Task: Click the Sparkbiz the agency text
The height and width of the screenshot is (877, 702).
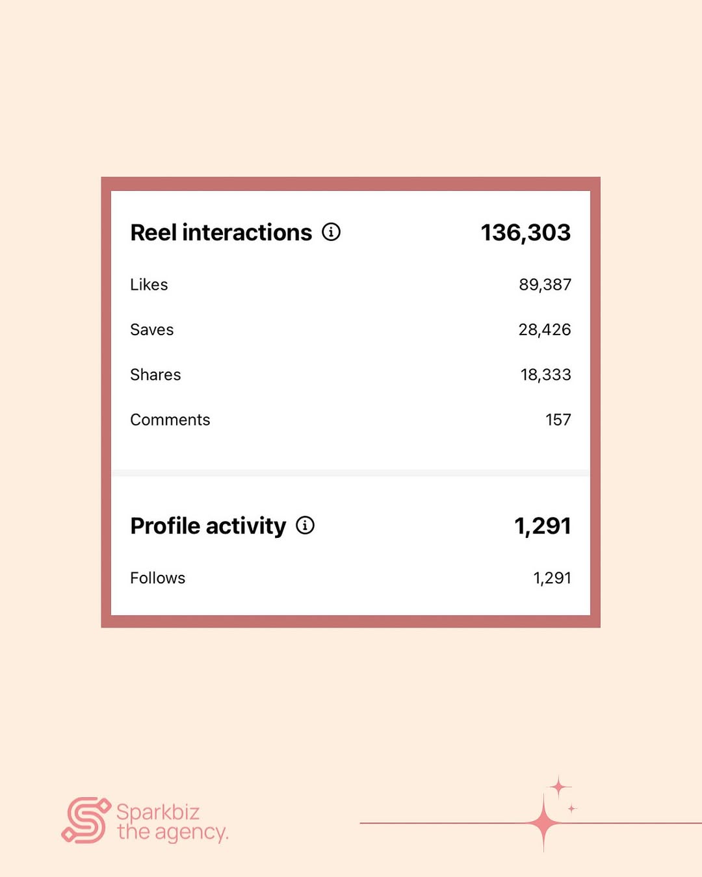Action: [172, 822]
